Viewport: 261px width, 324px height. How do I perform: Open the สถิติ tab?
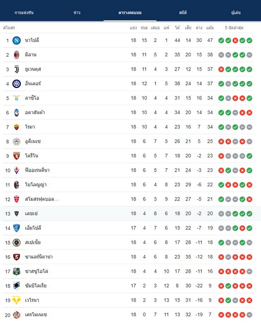(183, 13)
